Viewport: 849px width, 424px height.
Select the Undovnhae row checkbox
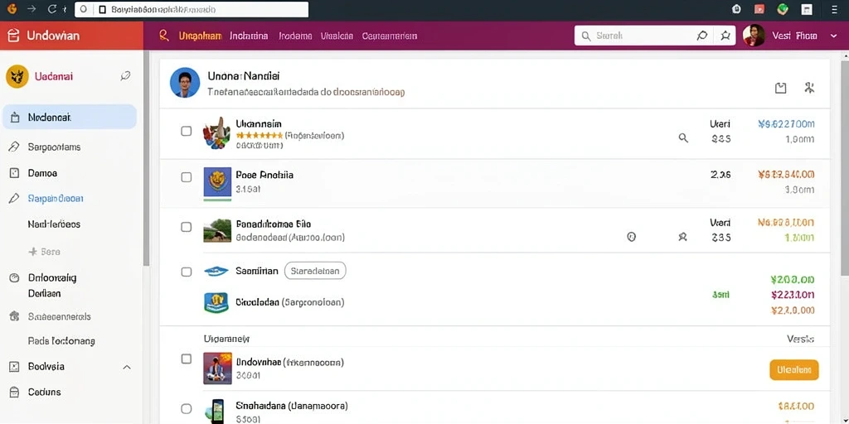[187, 359]
